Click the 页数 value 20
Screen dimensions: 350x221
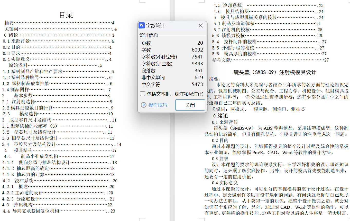coord(200,43)
